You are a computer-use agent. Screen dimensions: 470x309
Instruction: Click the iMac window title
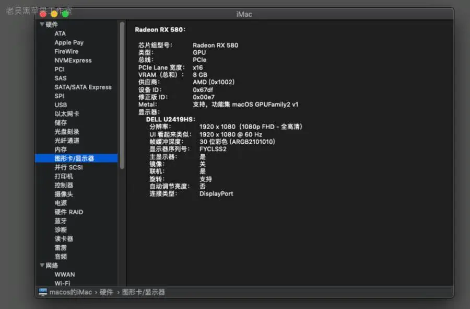tap(244, 14)
